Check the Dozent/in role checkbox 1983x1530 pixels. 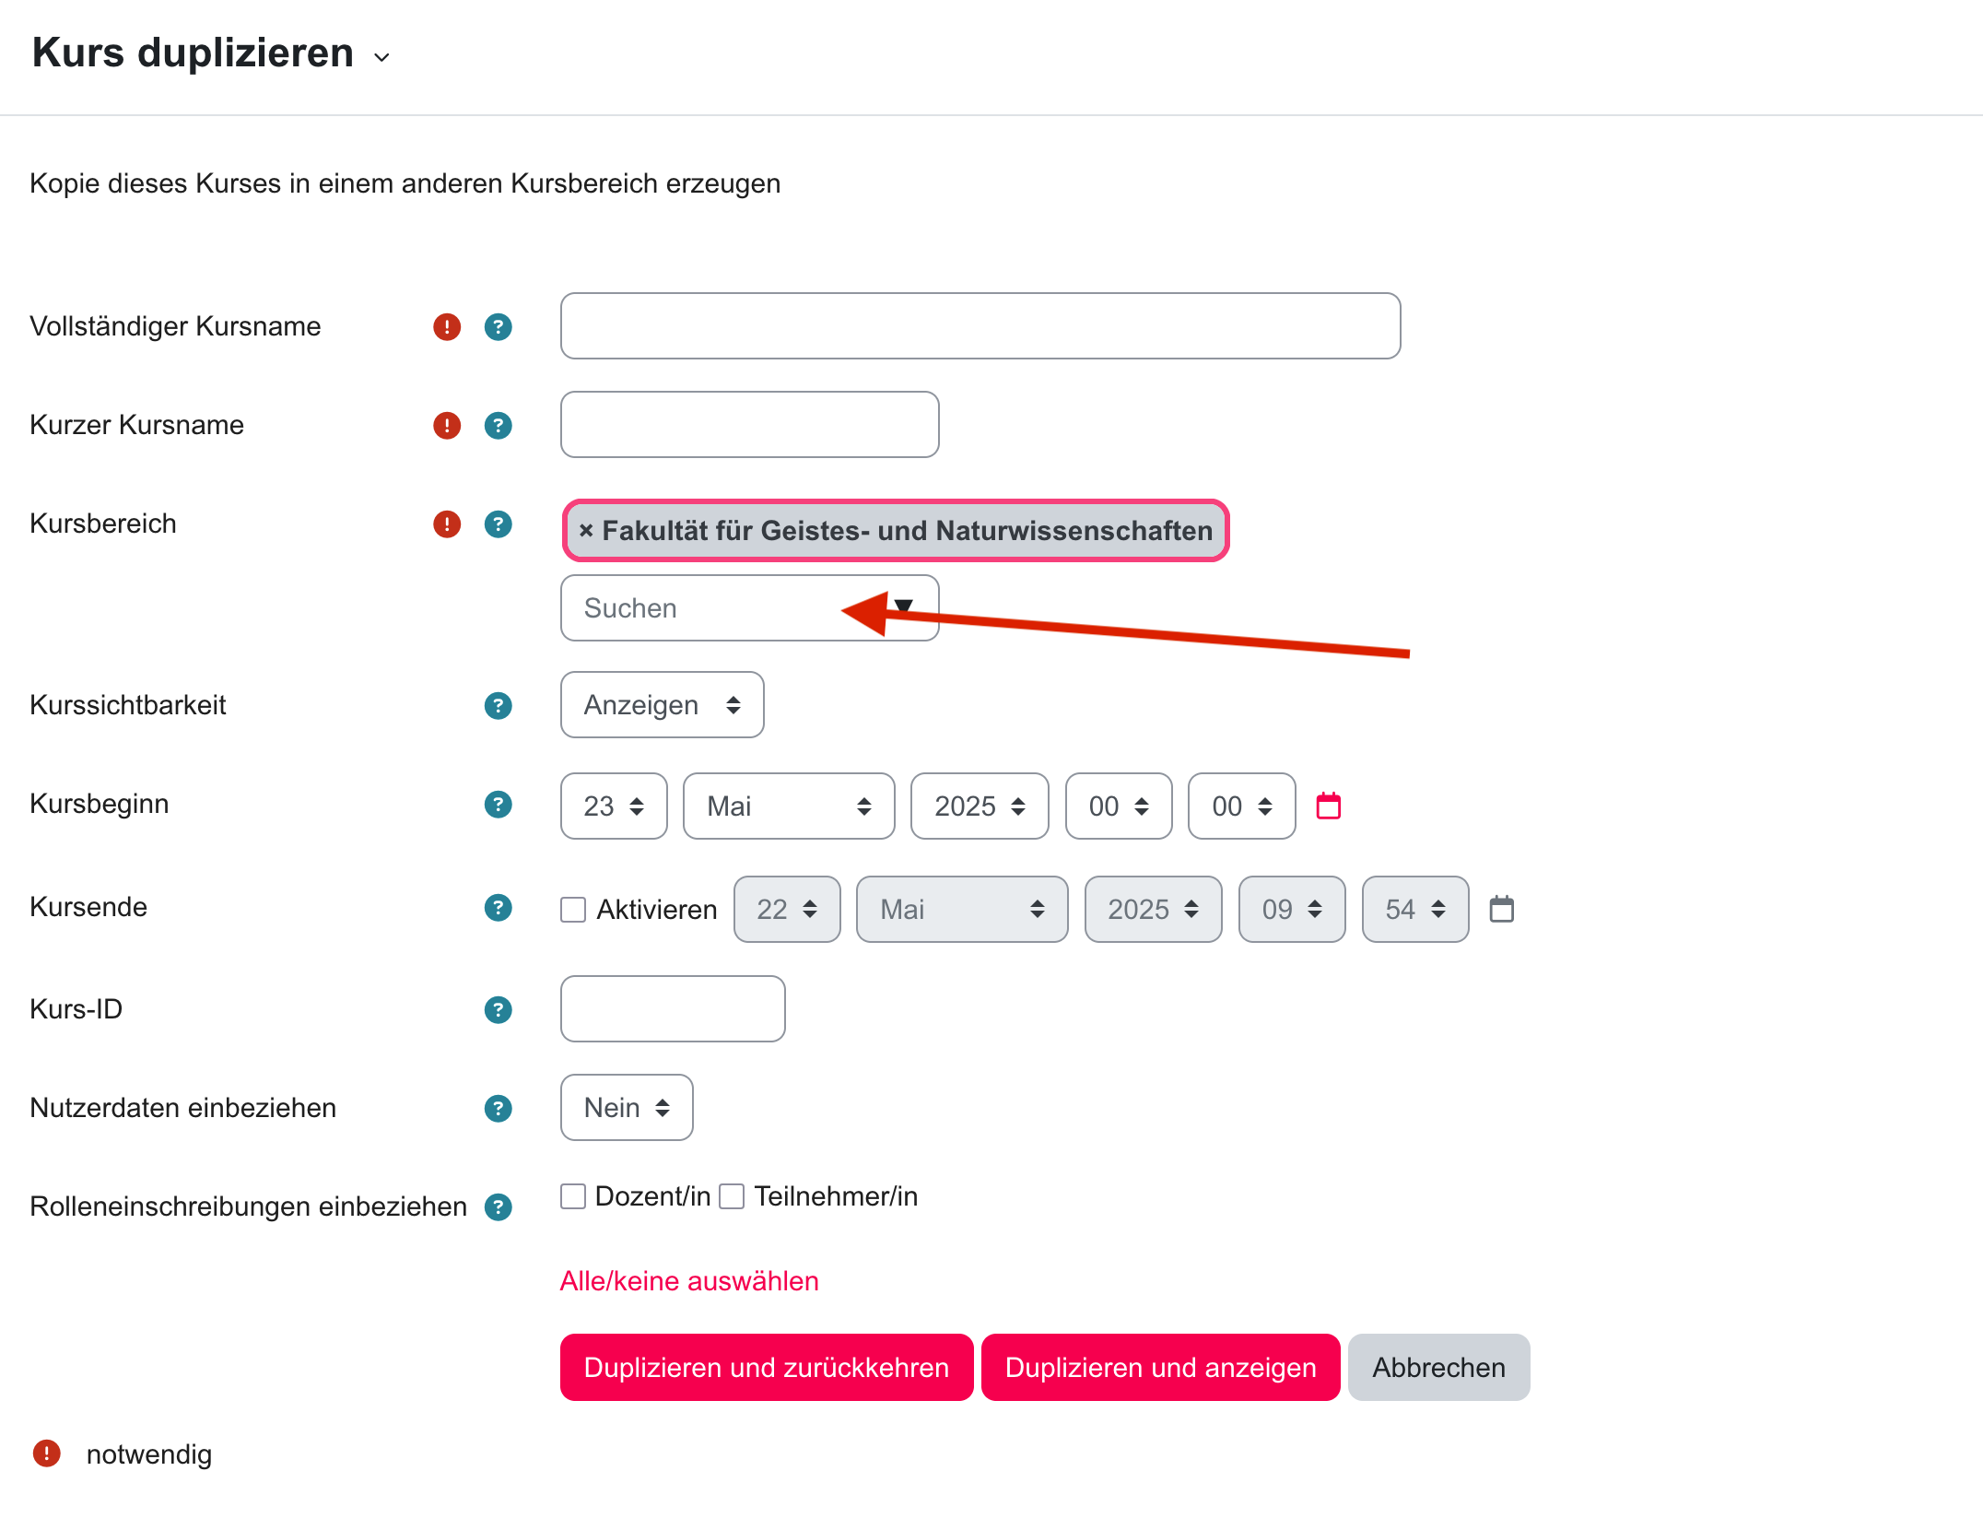click(573, 1196)
